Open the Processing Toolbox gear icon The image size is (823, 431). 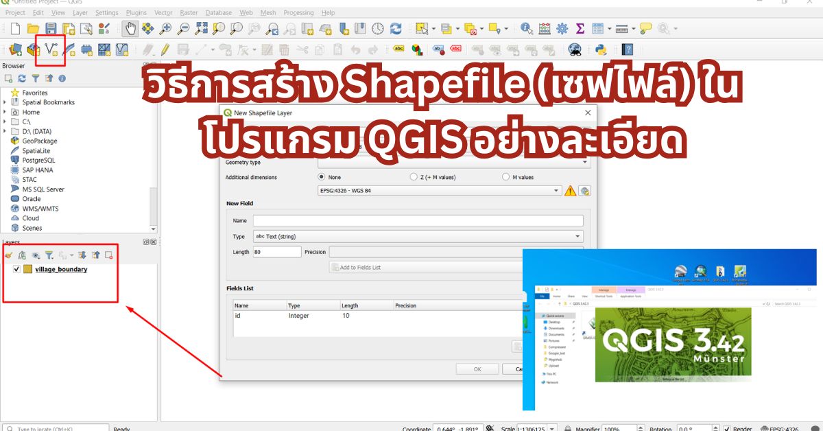click(x=562, y=29)
